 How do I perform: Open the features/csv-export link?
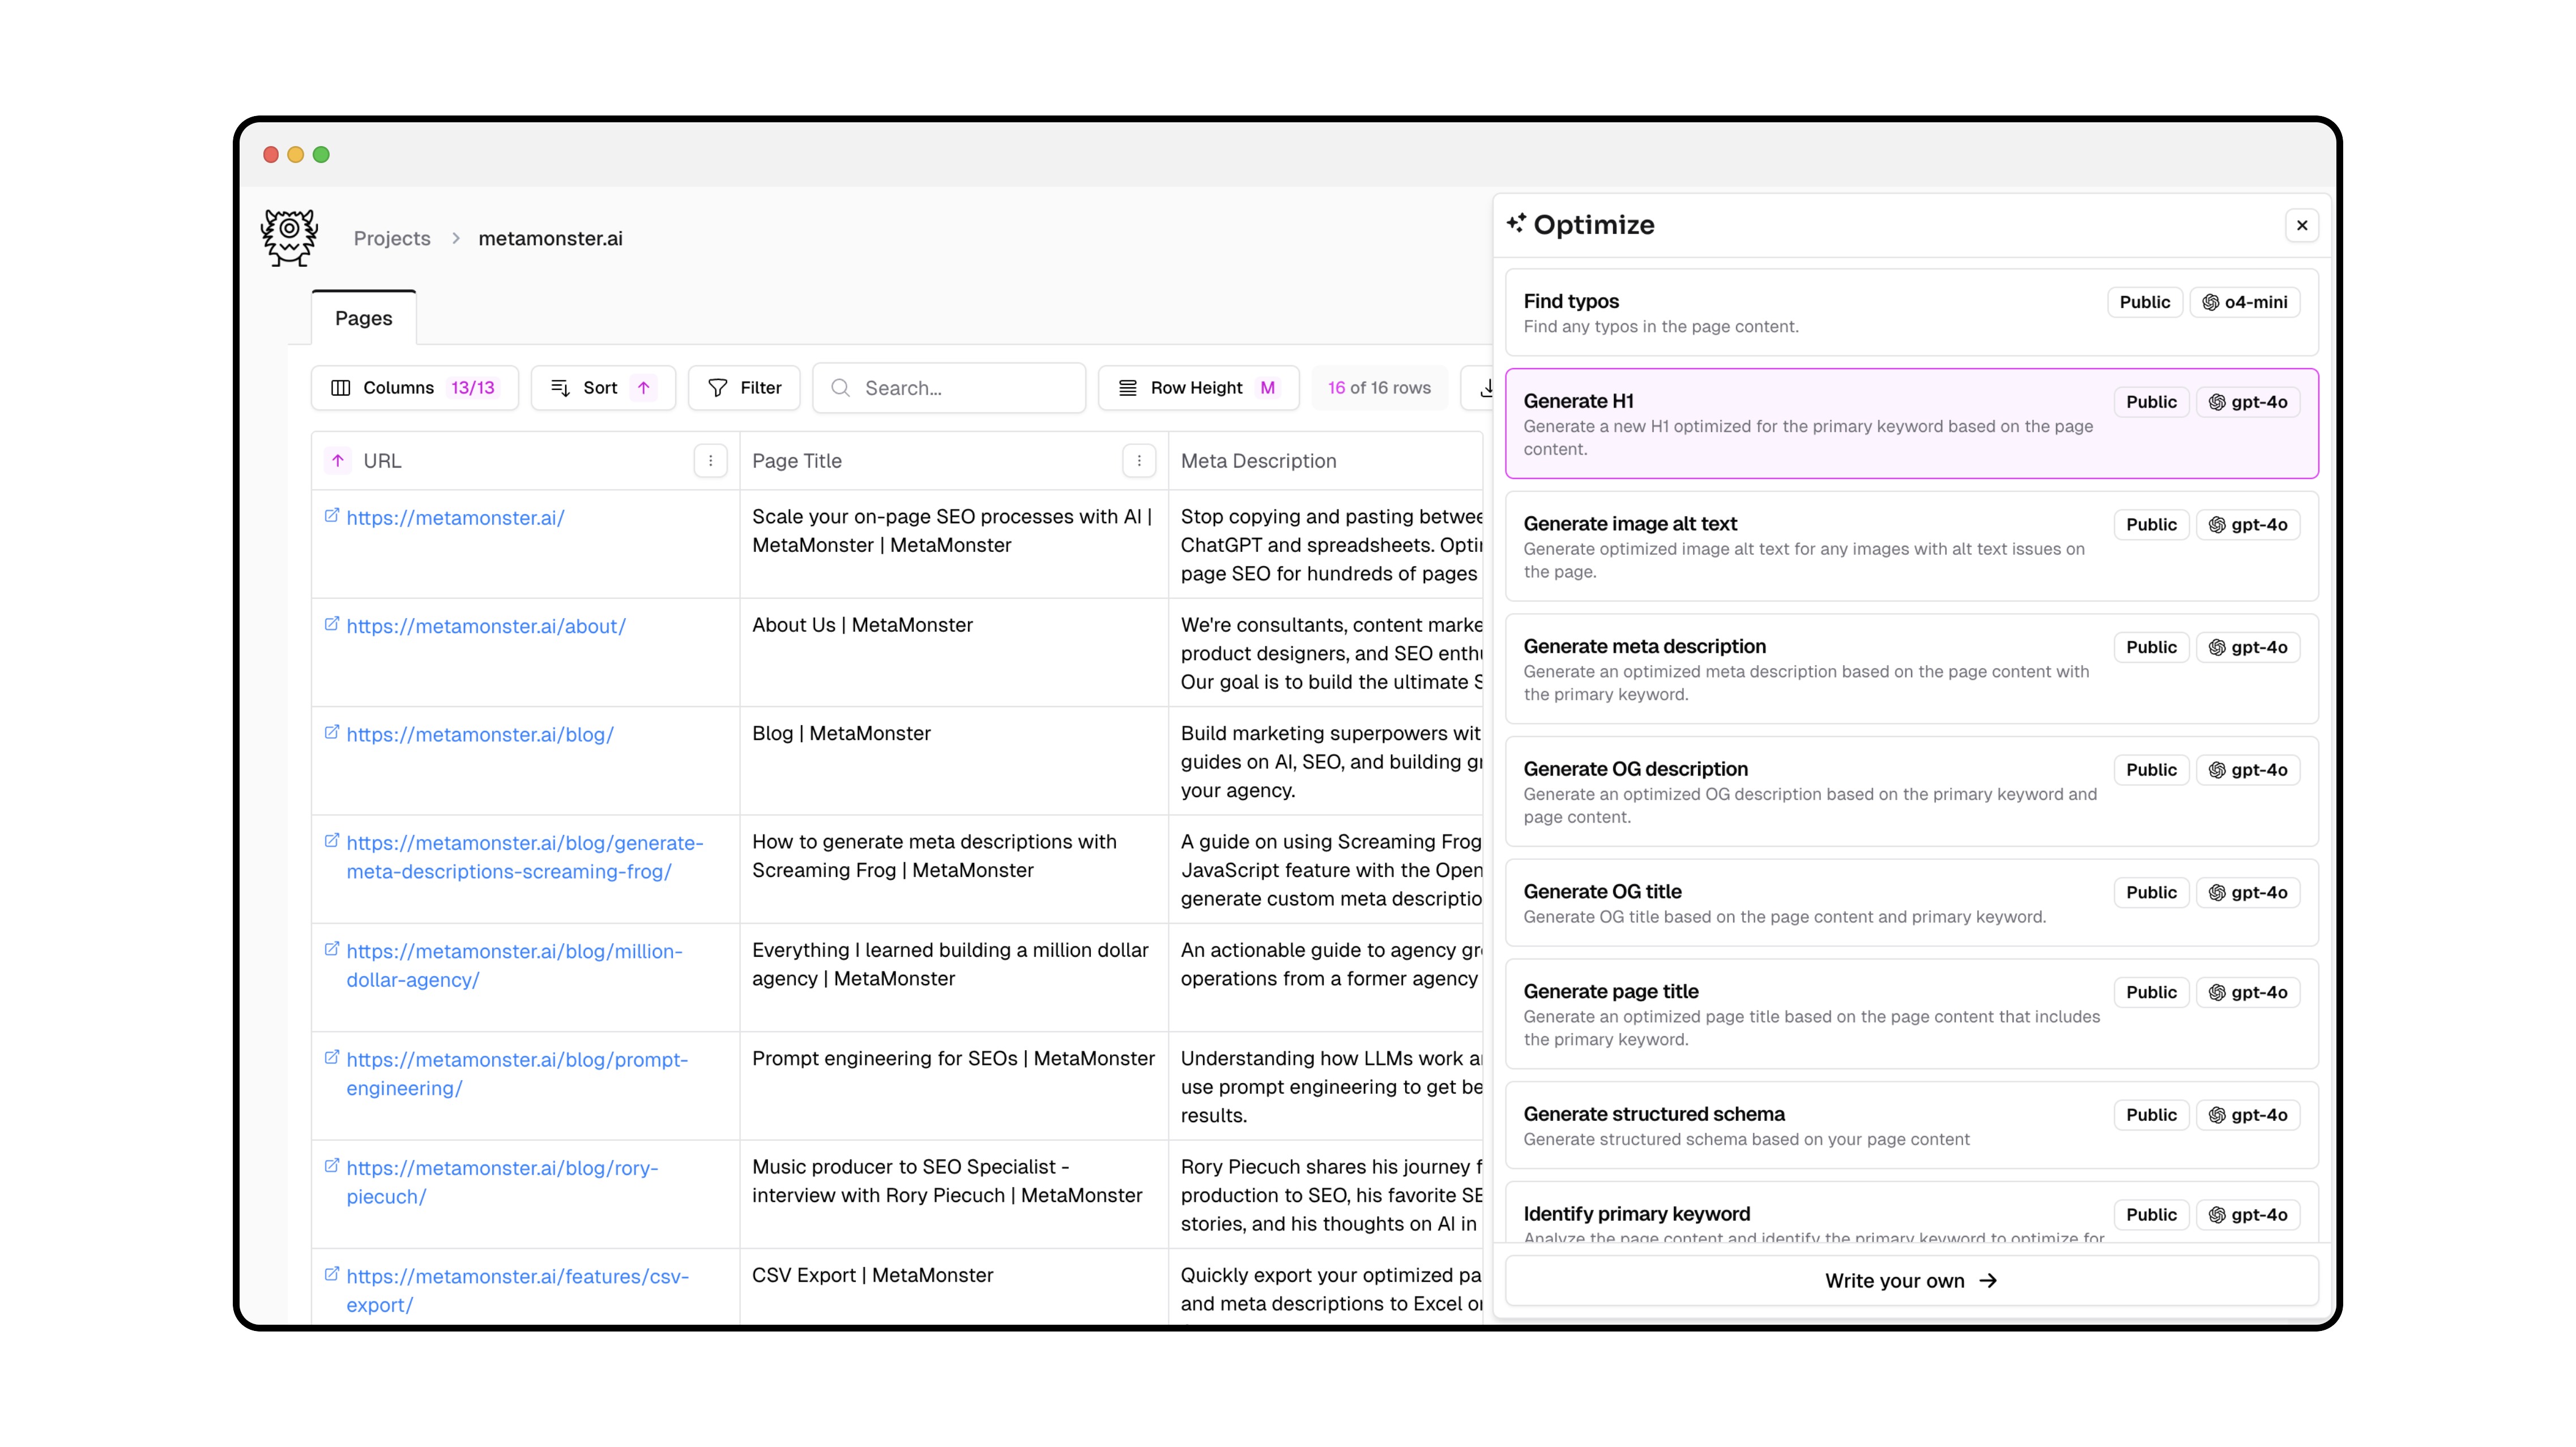[518, 1290]
